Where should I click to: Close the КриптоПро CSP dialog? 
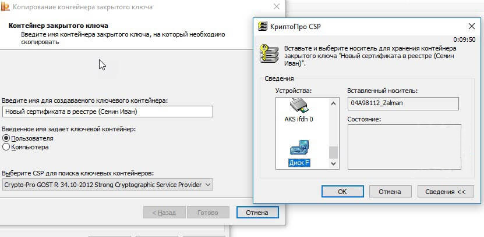(471, 26)
